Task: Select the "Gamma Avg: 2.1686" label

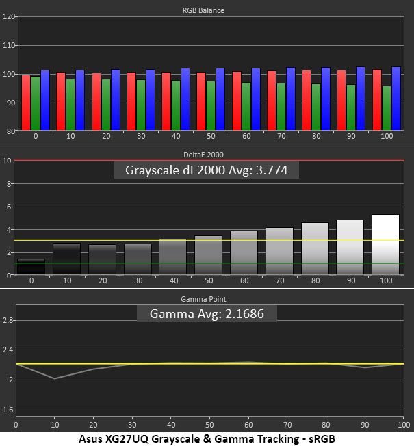Action: (x=207, y=314)
